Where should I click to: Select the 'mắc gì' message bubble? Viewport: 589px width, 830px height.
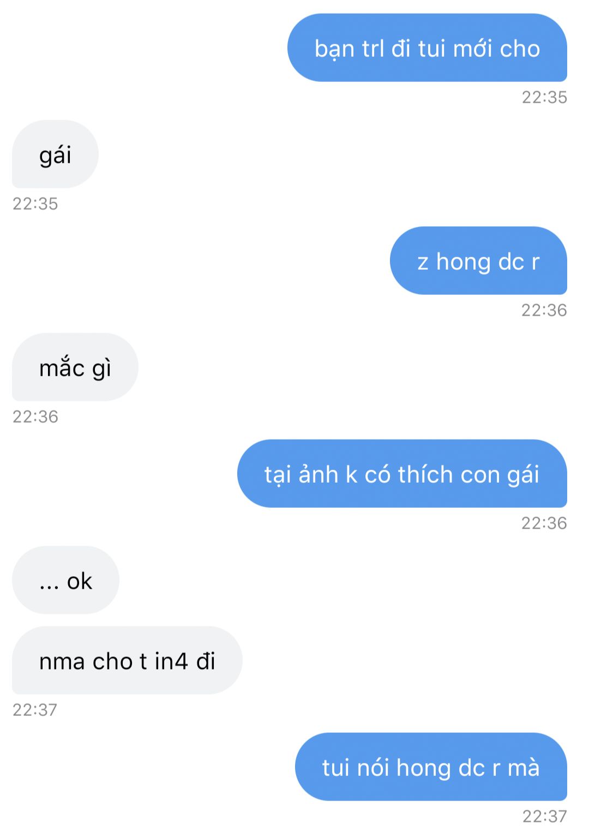[x=75, y=367]
